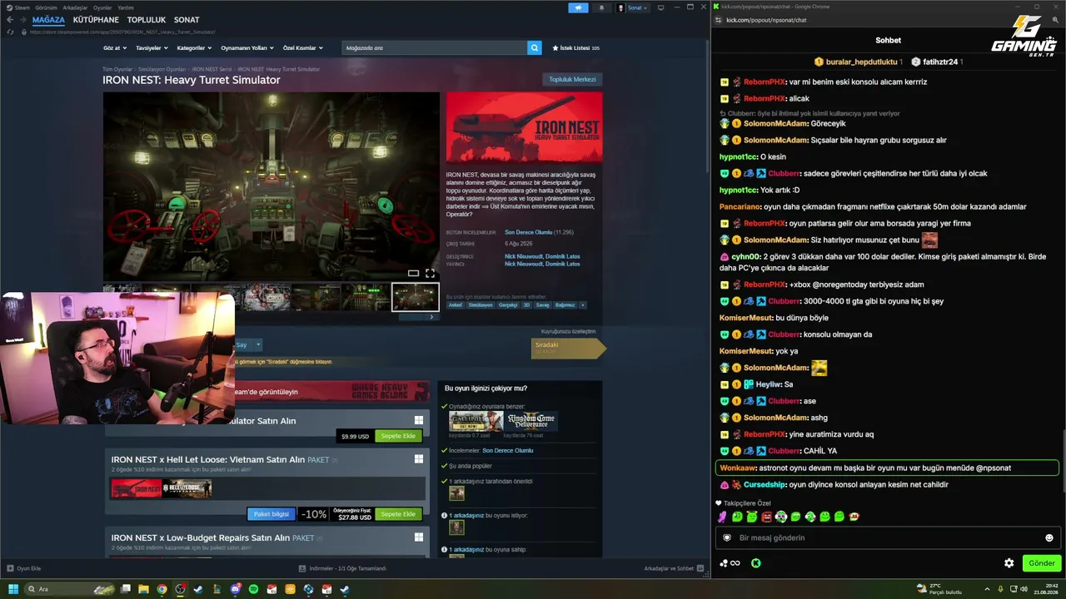1066x599 pixels.
Task: Toggle fullscreen on the game media viewer
Action: pos(430,273)
